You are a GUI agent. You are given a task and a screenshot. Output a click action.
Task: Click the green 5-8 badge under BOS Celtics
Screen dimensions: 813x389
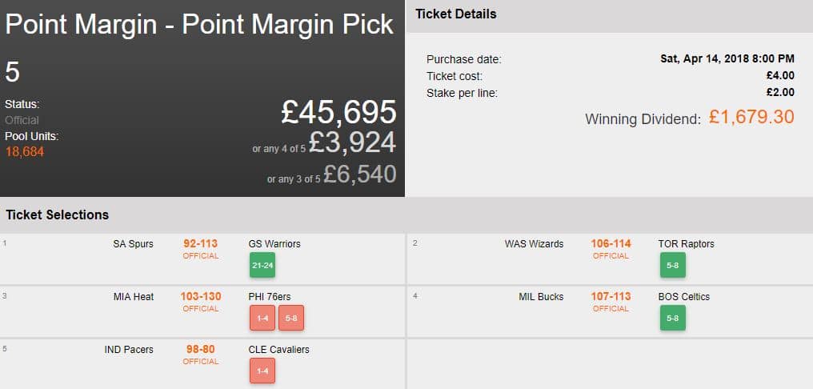(x=672, y=318)
